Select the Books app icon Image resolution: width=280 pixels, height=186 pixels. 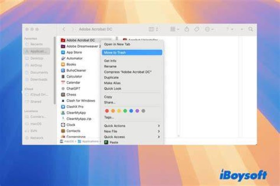pos(63,64)
